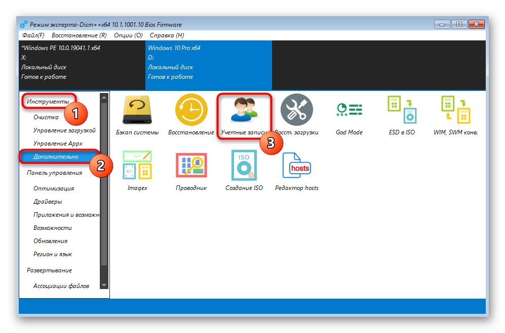Open Обновления sidebar item
The width and height of the screenshot is (505, 333).
[x=50, y=242]
